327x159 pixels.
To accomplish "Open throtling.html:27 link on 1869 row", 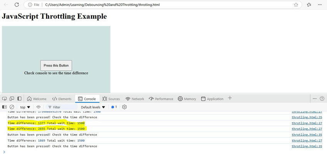I will click(307, 141).
